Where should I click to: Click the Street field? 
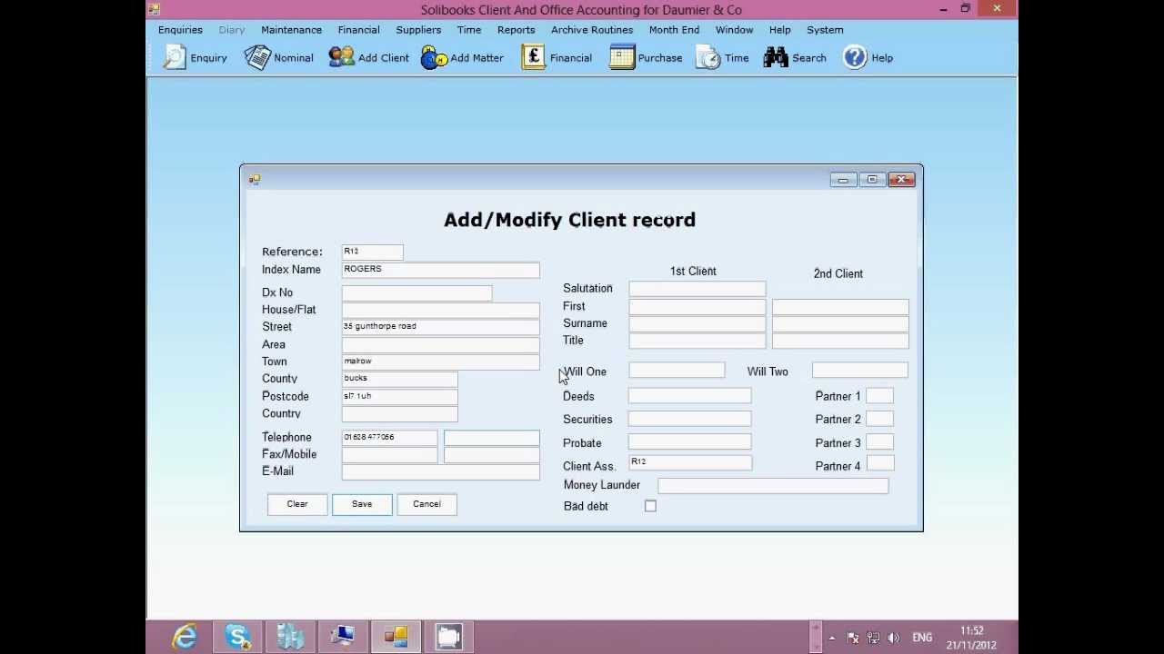click(441, 327)
